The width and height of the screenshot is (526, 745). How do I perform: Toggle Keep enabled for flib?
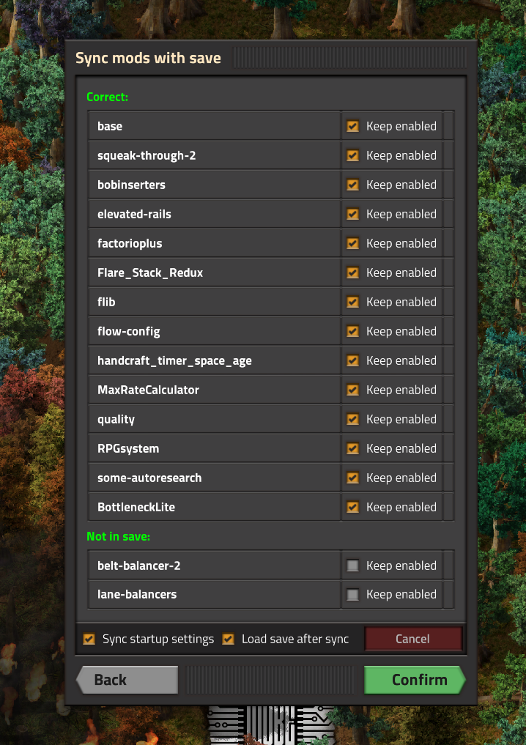[353, 302]
